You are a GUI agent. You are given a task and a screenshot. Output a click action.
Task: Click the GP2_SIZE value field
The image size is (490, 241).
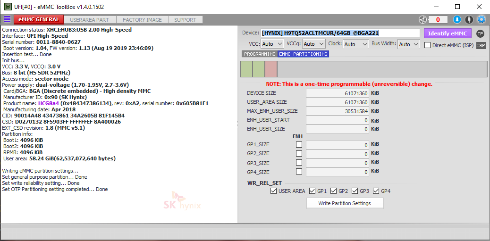338,154
